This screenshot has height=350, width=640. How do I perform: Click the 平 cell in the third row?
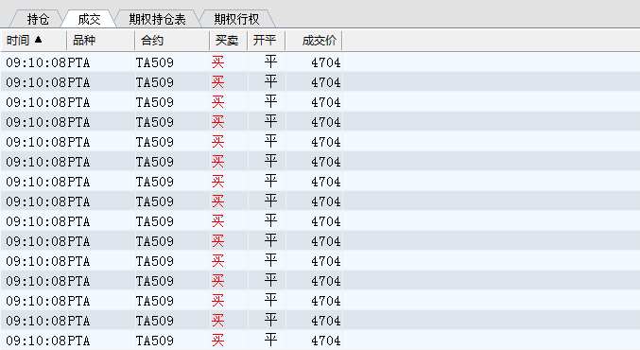click(270, 102)
